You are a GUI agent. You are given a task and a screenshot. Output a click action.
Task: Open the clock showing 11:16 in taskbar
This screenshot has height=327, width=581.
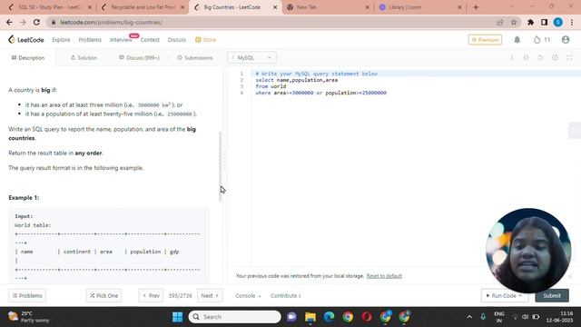pyautogui.click(x=559, y=317)
